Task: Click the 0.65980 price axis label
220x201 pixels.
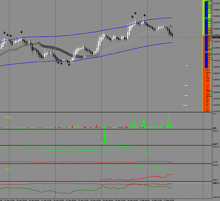Action: click(x=216, y=86)
